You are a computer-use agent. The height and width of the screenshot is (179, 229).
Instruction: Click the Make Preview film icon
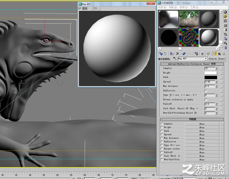[x=225, y=35]
